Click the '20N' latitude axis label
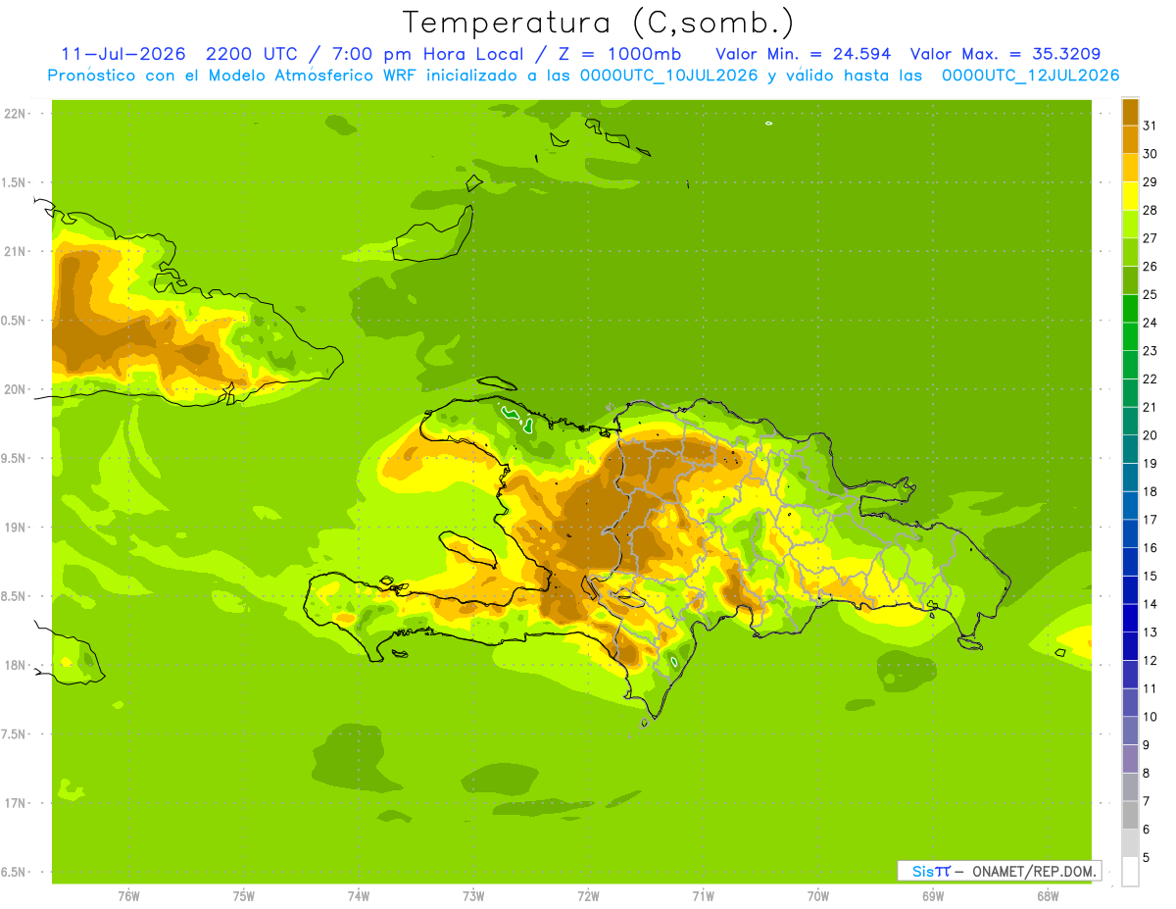The height and width of the screenshot is (909, 1176). click(15, 389)
